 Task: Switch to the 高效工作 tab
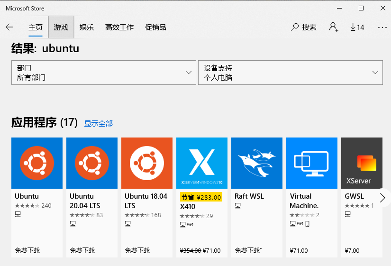pos(119,27)
